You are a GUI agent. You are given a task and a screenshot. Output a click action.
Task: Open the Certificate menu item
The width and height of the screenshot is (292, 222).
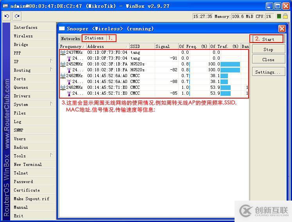33,190
